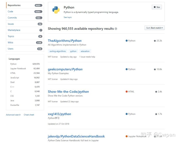Filter by JavaScript language
Screen dimensions: 180x143
pyautogui.click(x=25, y=78)
